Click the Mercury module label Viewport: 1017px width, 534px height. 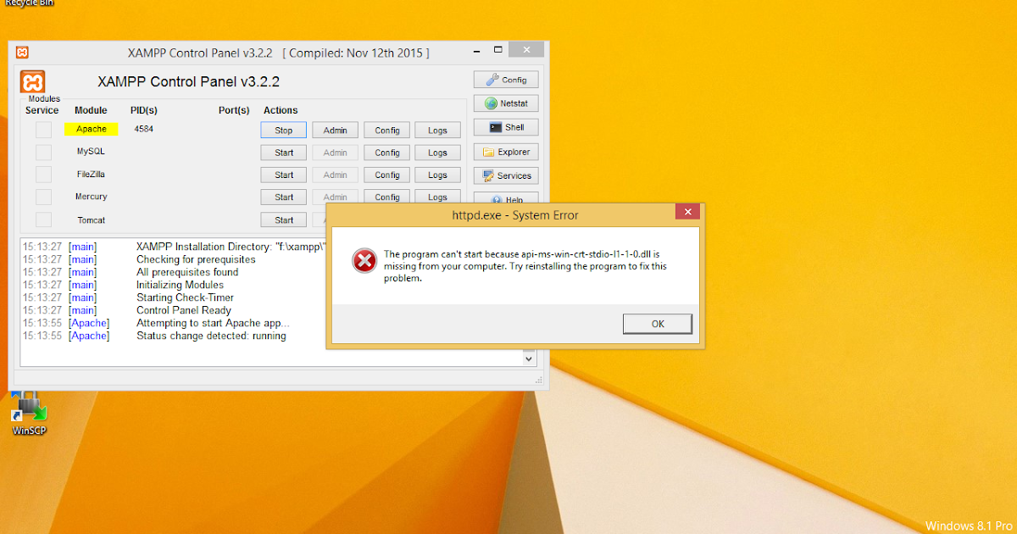pyautogui.click(x=91, y=197)
